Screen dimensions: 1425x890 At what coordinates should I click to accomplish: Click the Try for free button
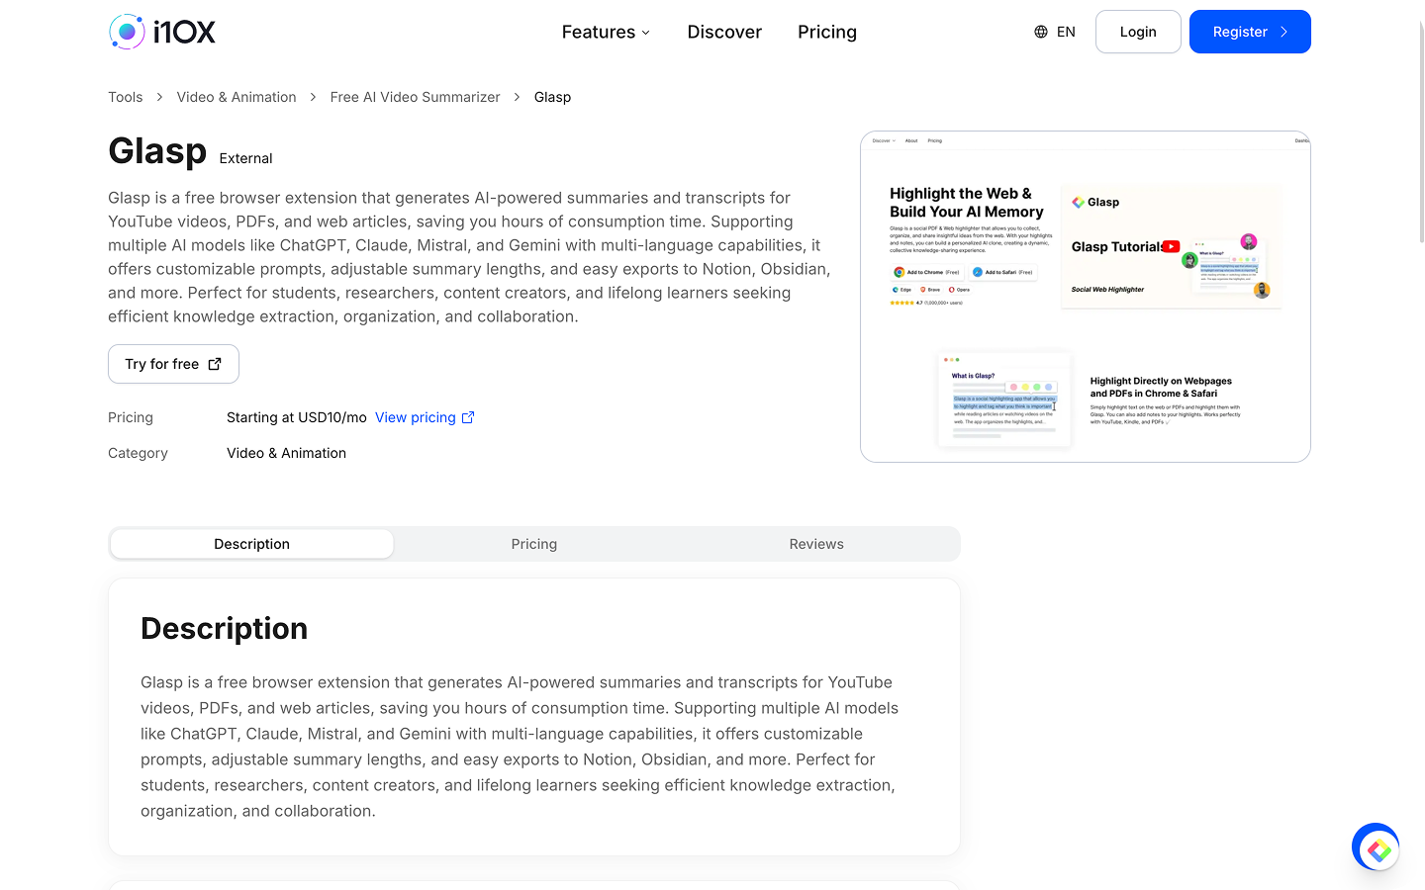(x=173, y=364)
